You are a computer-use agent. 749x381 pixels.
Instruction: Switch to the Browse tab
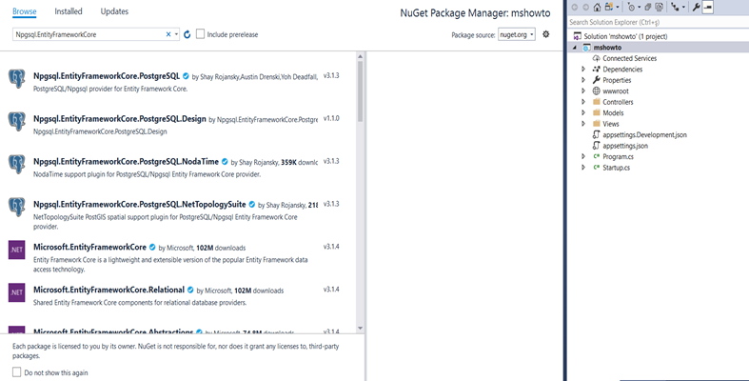click(25, 11)
